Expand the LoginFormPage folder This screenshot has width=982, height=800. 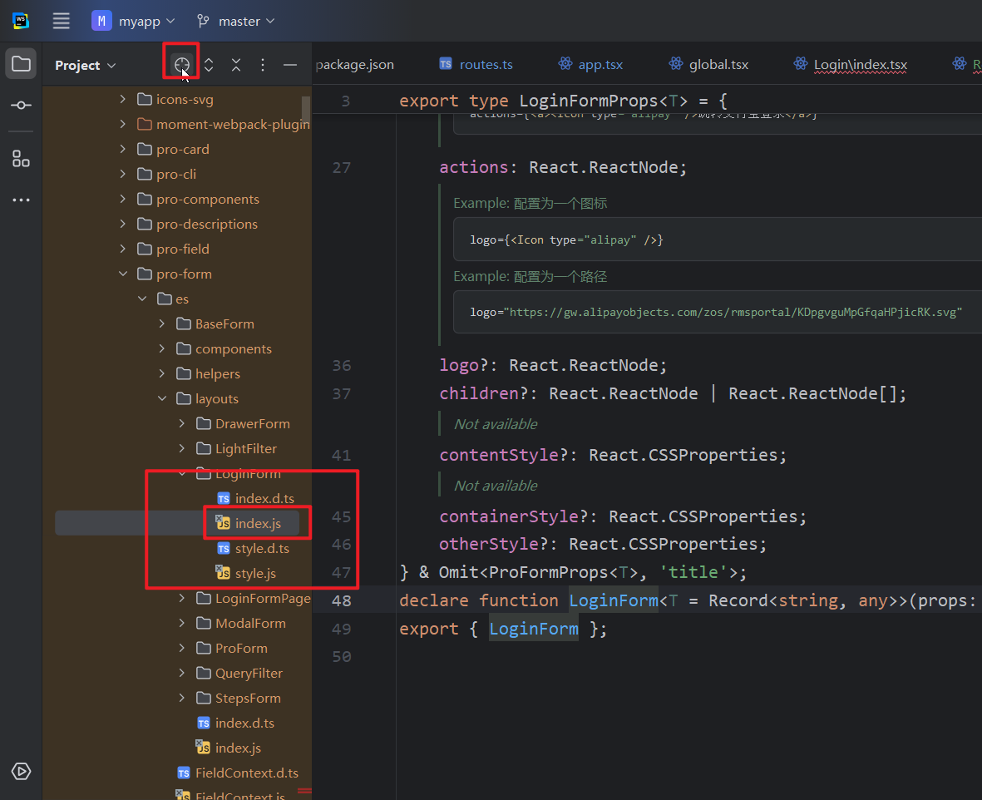(x=181, y=598)
